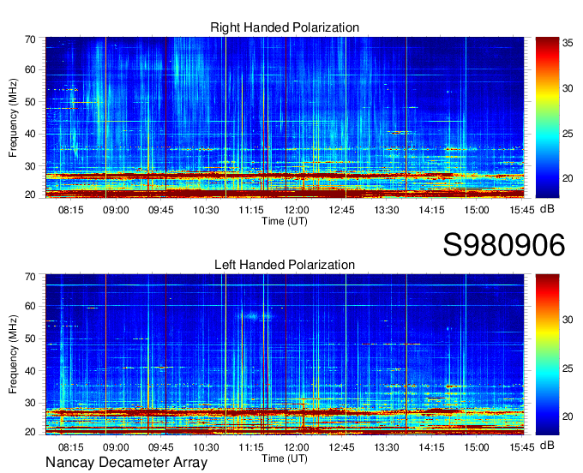Click the 20 frequency tick of the bottom plot
This screenshot has width=583, height=473.
(30, 432)
